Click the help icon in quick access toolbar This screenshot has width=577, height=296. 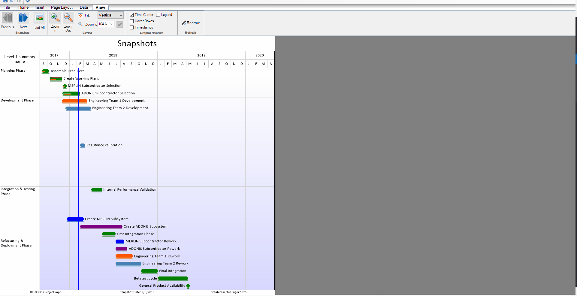coord(28,1)
